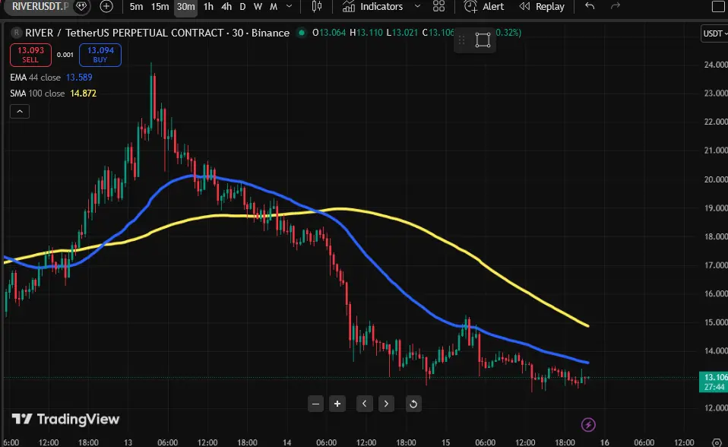The width and height of the screenshot is (728, 447).
Task: Expand the indicators favorites dropdown arrow
Action: pos(417,7)
